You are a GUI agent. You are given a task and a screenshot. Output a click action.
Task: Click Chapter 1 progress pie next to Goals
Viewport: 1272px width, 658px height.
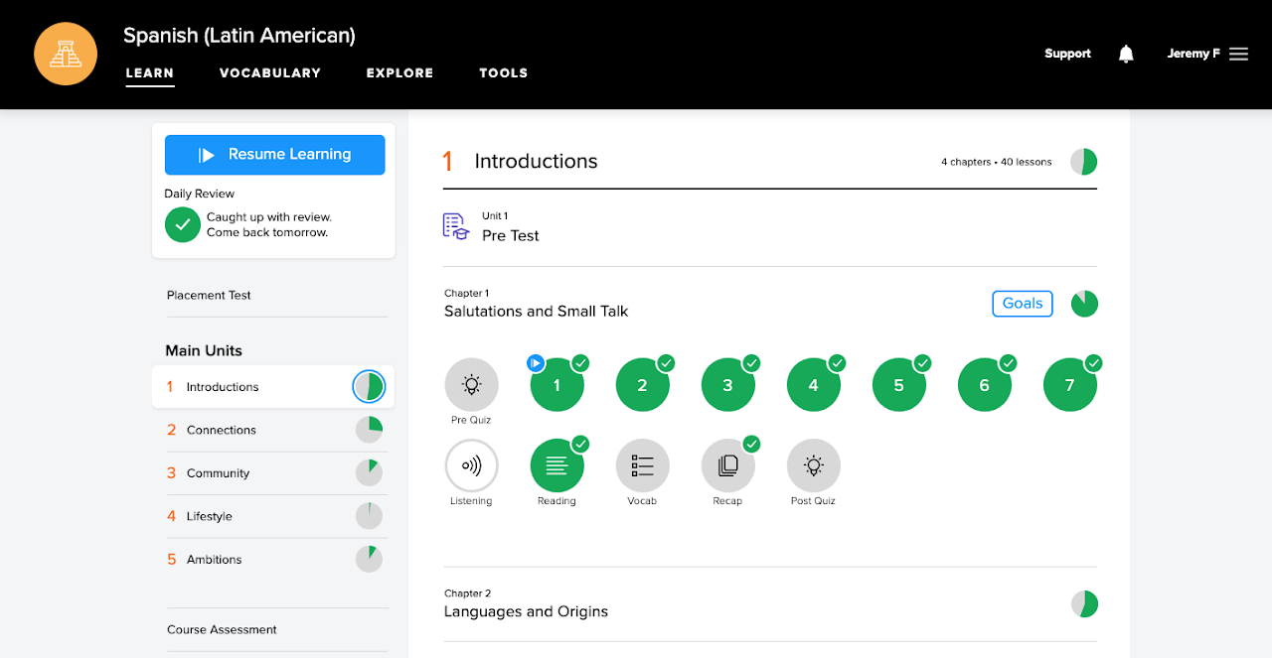coord(1084,304)
